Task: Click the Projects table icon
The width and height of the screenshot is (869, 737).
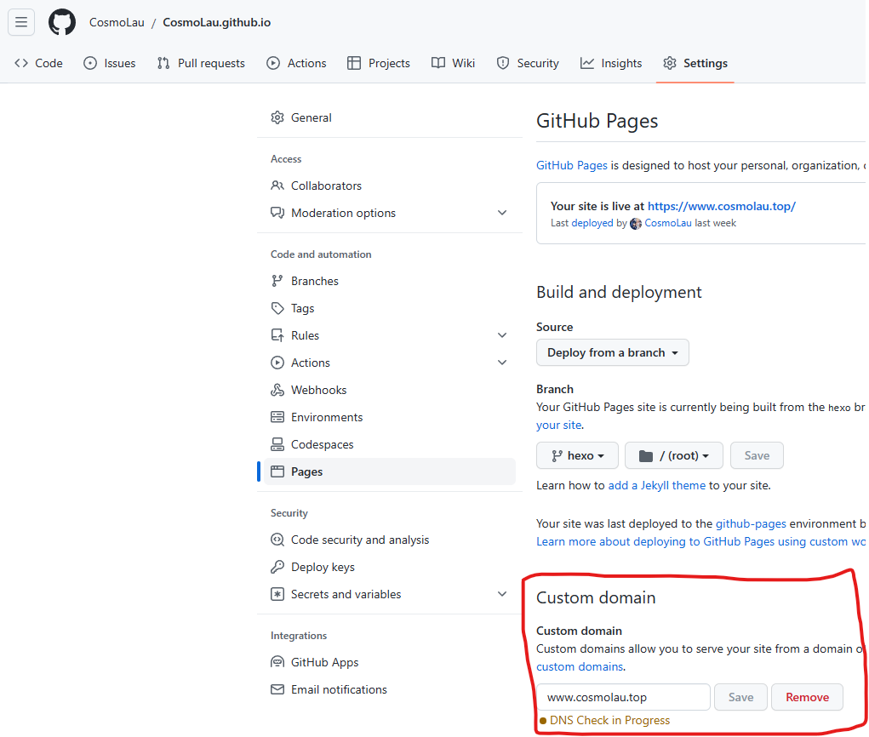Action: click(x=353, y=63)
